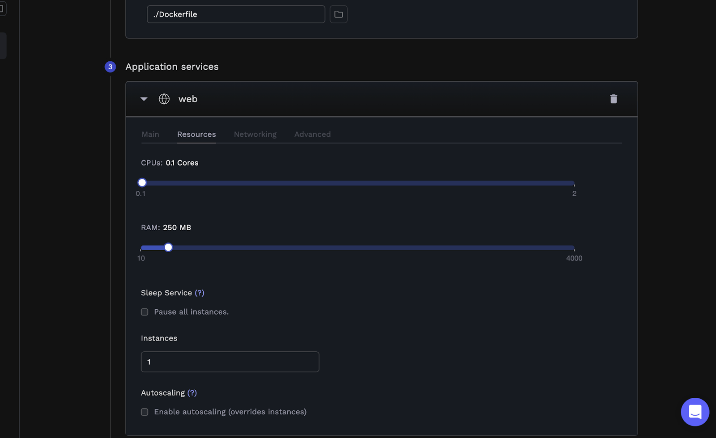Open the Networking tab

click(255, 134)
